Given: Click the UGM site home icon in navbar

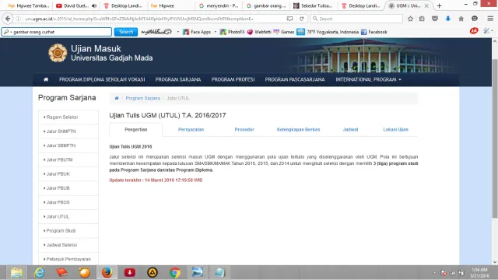Looking at the screenshot, I should click(46, 79).
